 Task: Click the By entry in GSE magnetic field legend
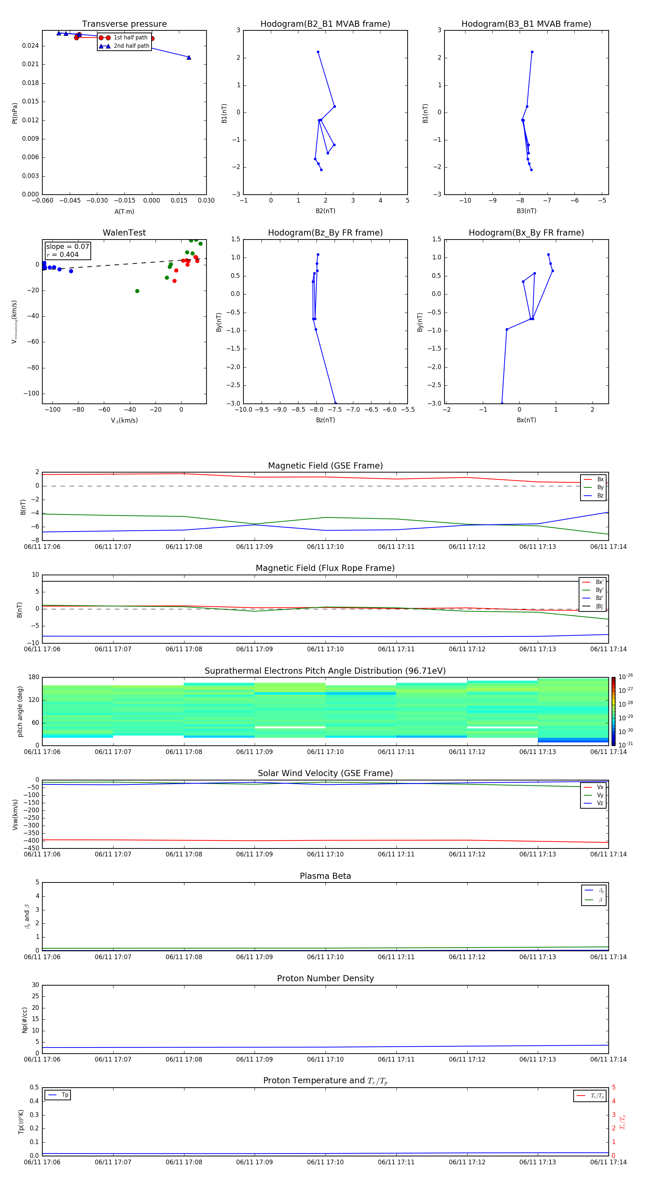(x=593, y=487)
